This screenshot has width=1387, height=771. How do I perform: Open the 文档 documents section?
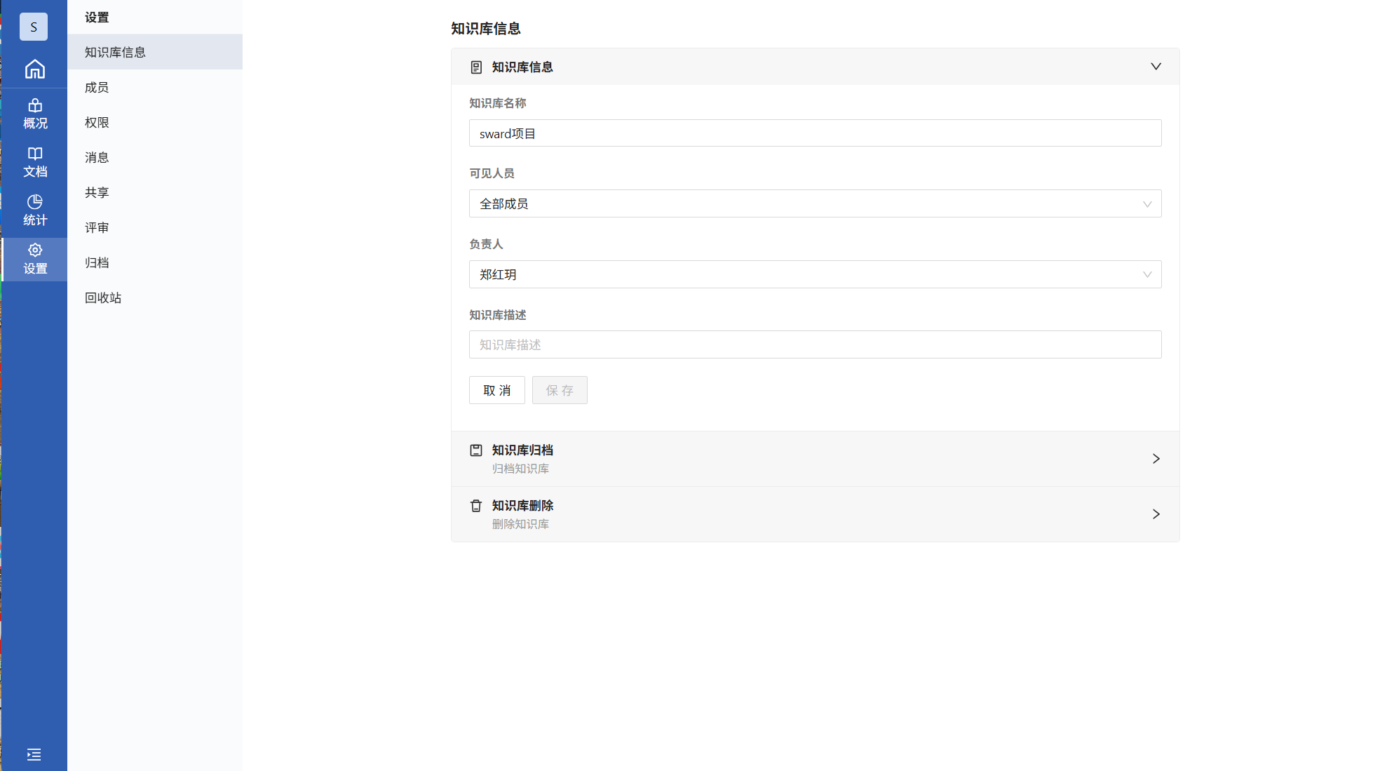(34, 162)
